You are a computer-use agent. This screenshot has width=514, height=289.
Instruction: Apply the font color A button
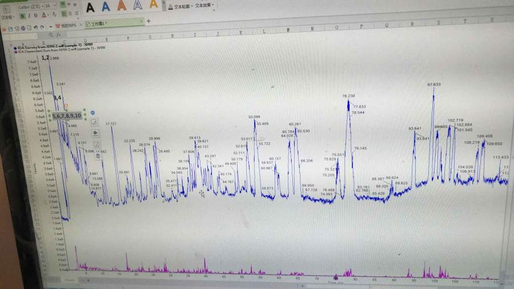click(x=44, y=15)
